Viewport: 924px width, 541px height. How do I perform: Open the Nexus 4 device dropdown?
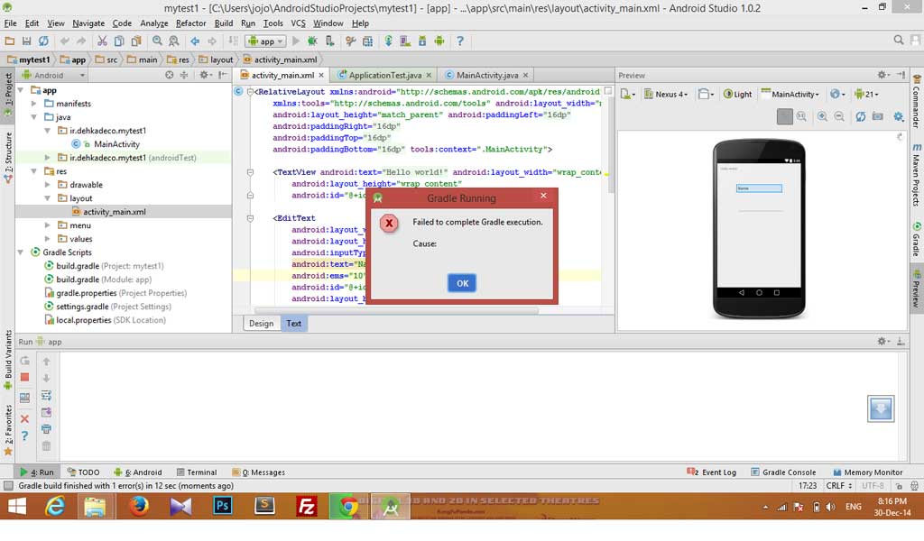pos(666,94)
